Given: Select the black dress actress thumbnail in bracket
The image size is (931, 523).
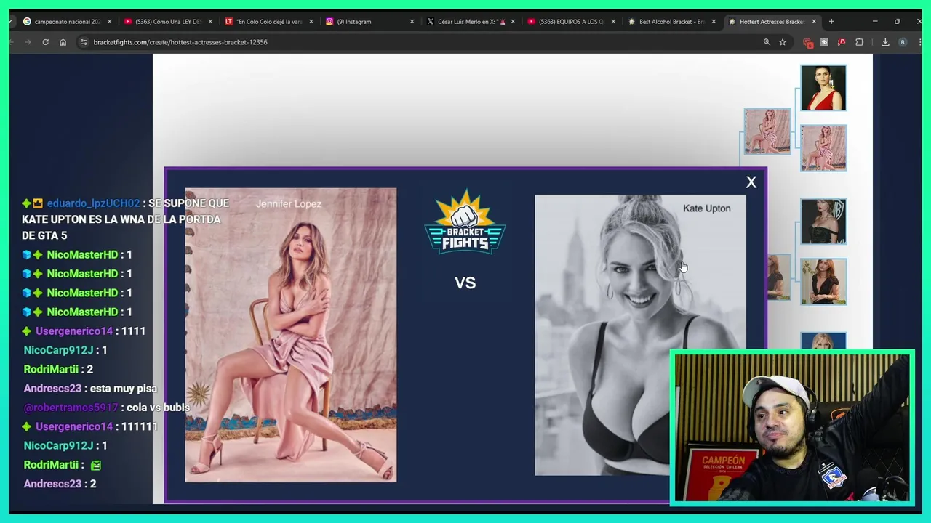Looking at the screenshot, I should 823,222.
